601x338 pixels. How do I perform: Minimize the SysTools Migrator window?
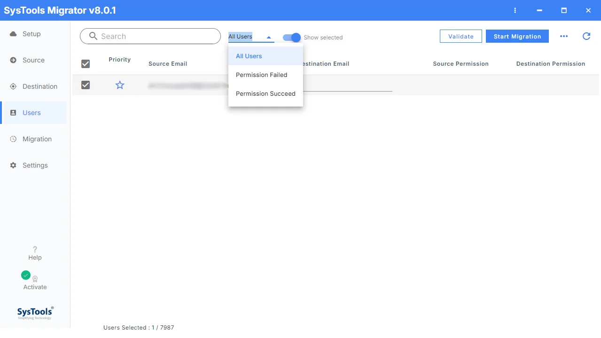click(539, 10)
